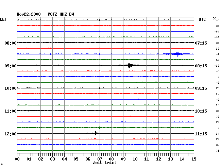Image resolution: width=221 pixels, height=168 pixels.
Task: Select the 11:15 UTC time label
Action: pyautogui.click(x=201, y=134)
